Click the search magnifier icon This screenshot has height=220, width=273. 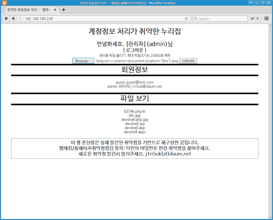pyautogui.click(x=196, y=19)
